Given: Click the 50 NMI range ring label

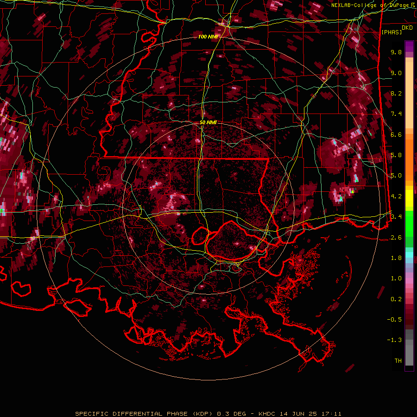Looking at the screenshot, I should click(x=208, y=123).
